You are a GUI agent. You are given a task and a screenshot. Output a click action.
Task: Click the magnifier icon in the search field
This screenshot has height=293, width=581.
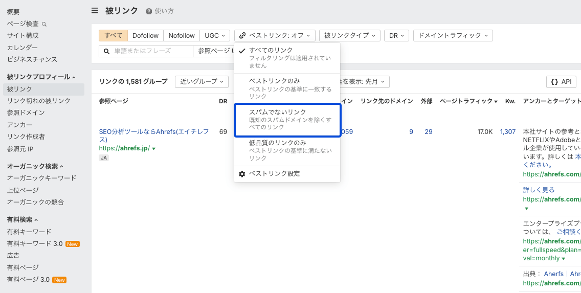coord(106,51)
